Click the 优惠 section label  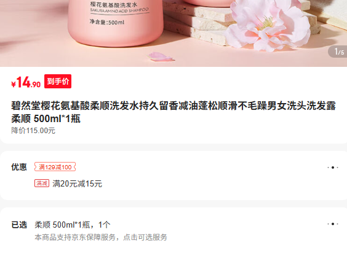click(x=19, y=167)
